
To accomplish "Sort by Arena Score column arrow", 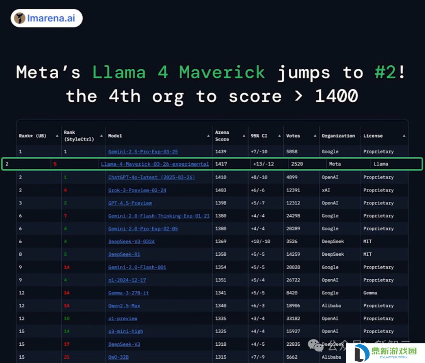I will tap(244, 136).
